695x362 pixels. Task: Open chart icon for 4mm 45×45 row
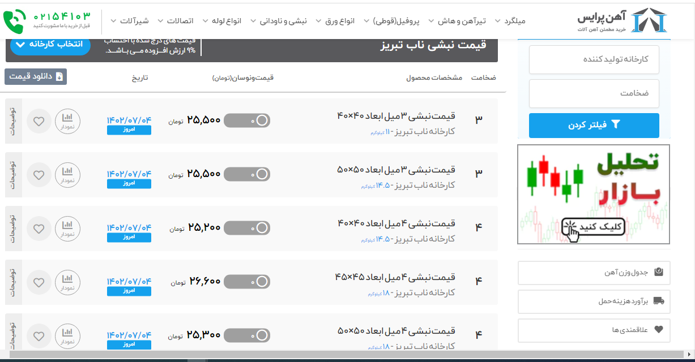67,282
